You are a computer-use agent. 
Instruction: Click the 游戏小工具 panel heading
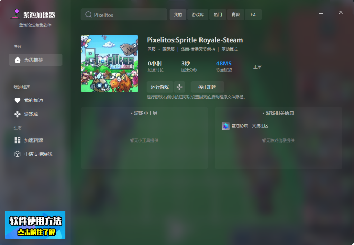coord(146,113)
